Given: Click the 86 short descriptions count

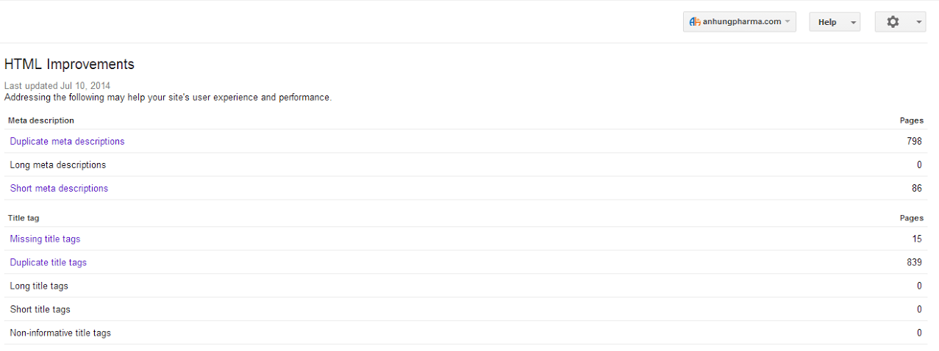Looking at the screenshot, I should (917, 189).
